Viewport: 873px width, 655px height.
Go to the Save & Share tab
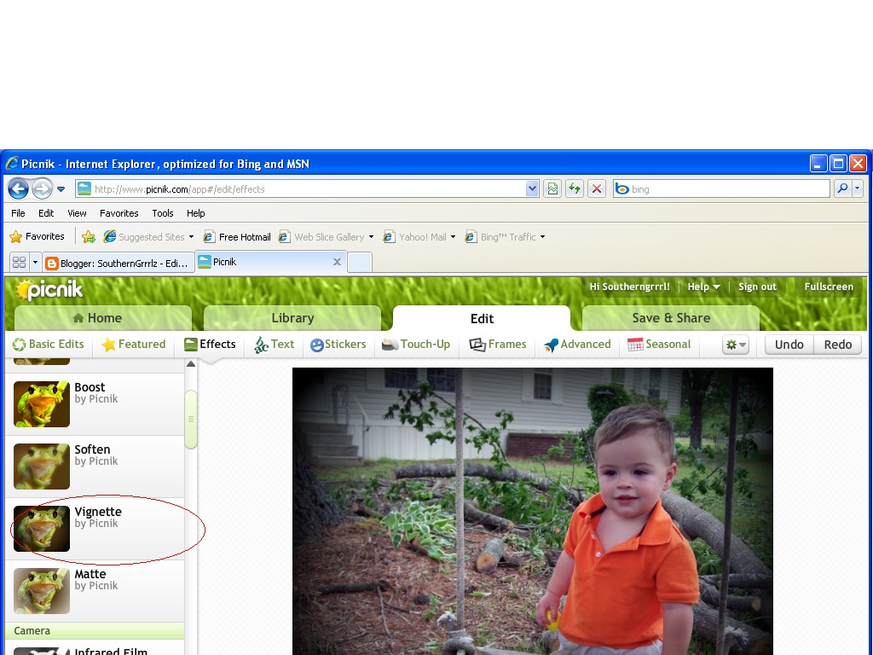click(671, 318)
